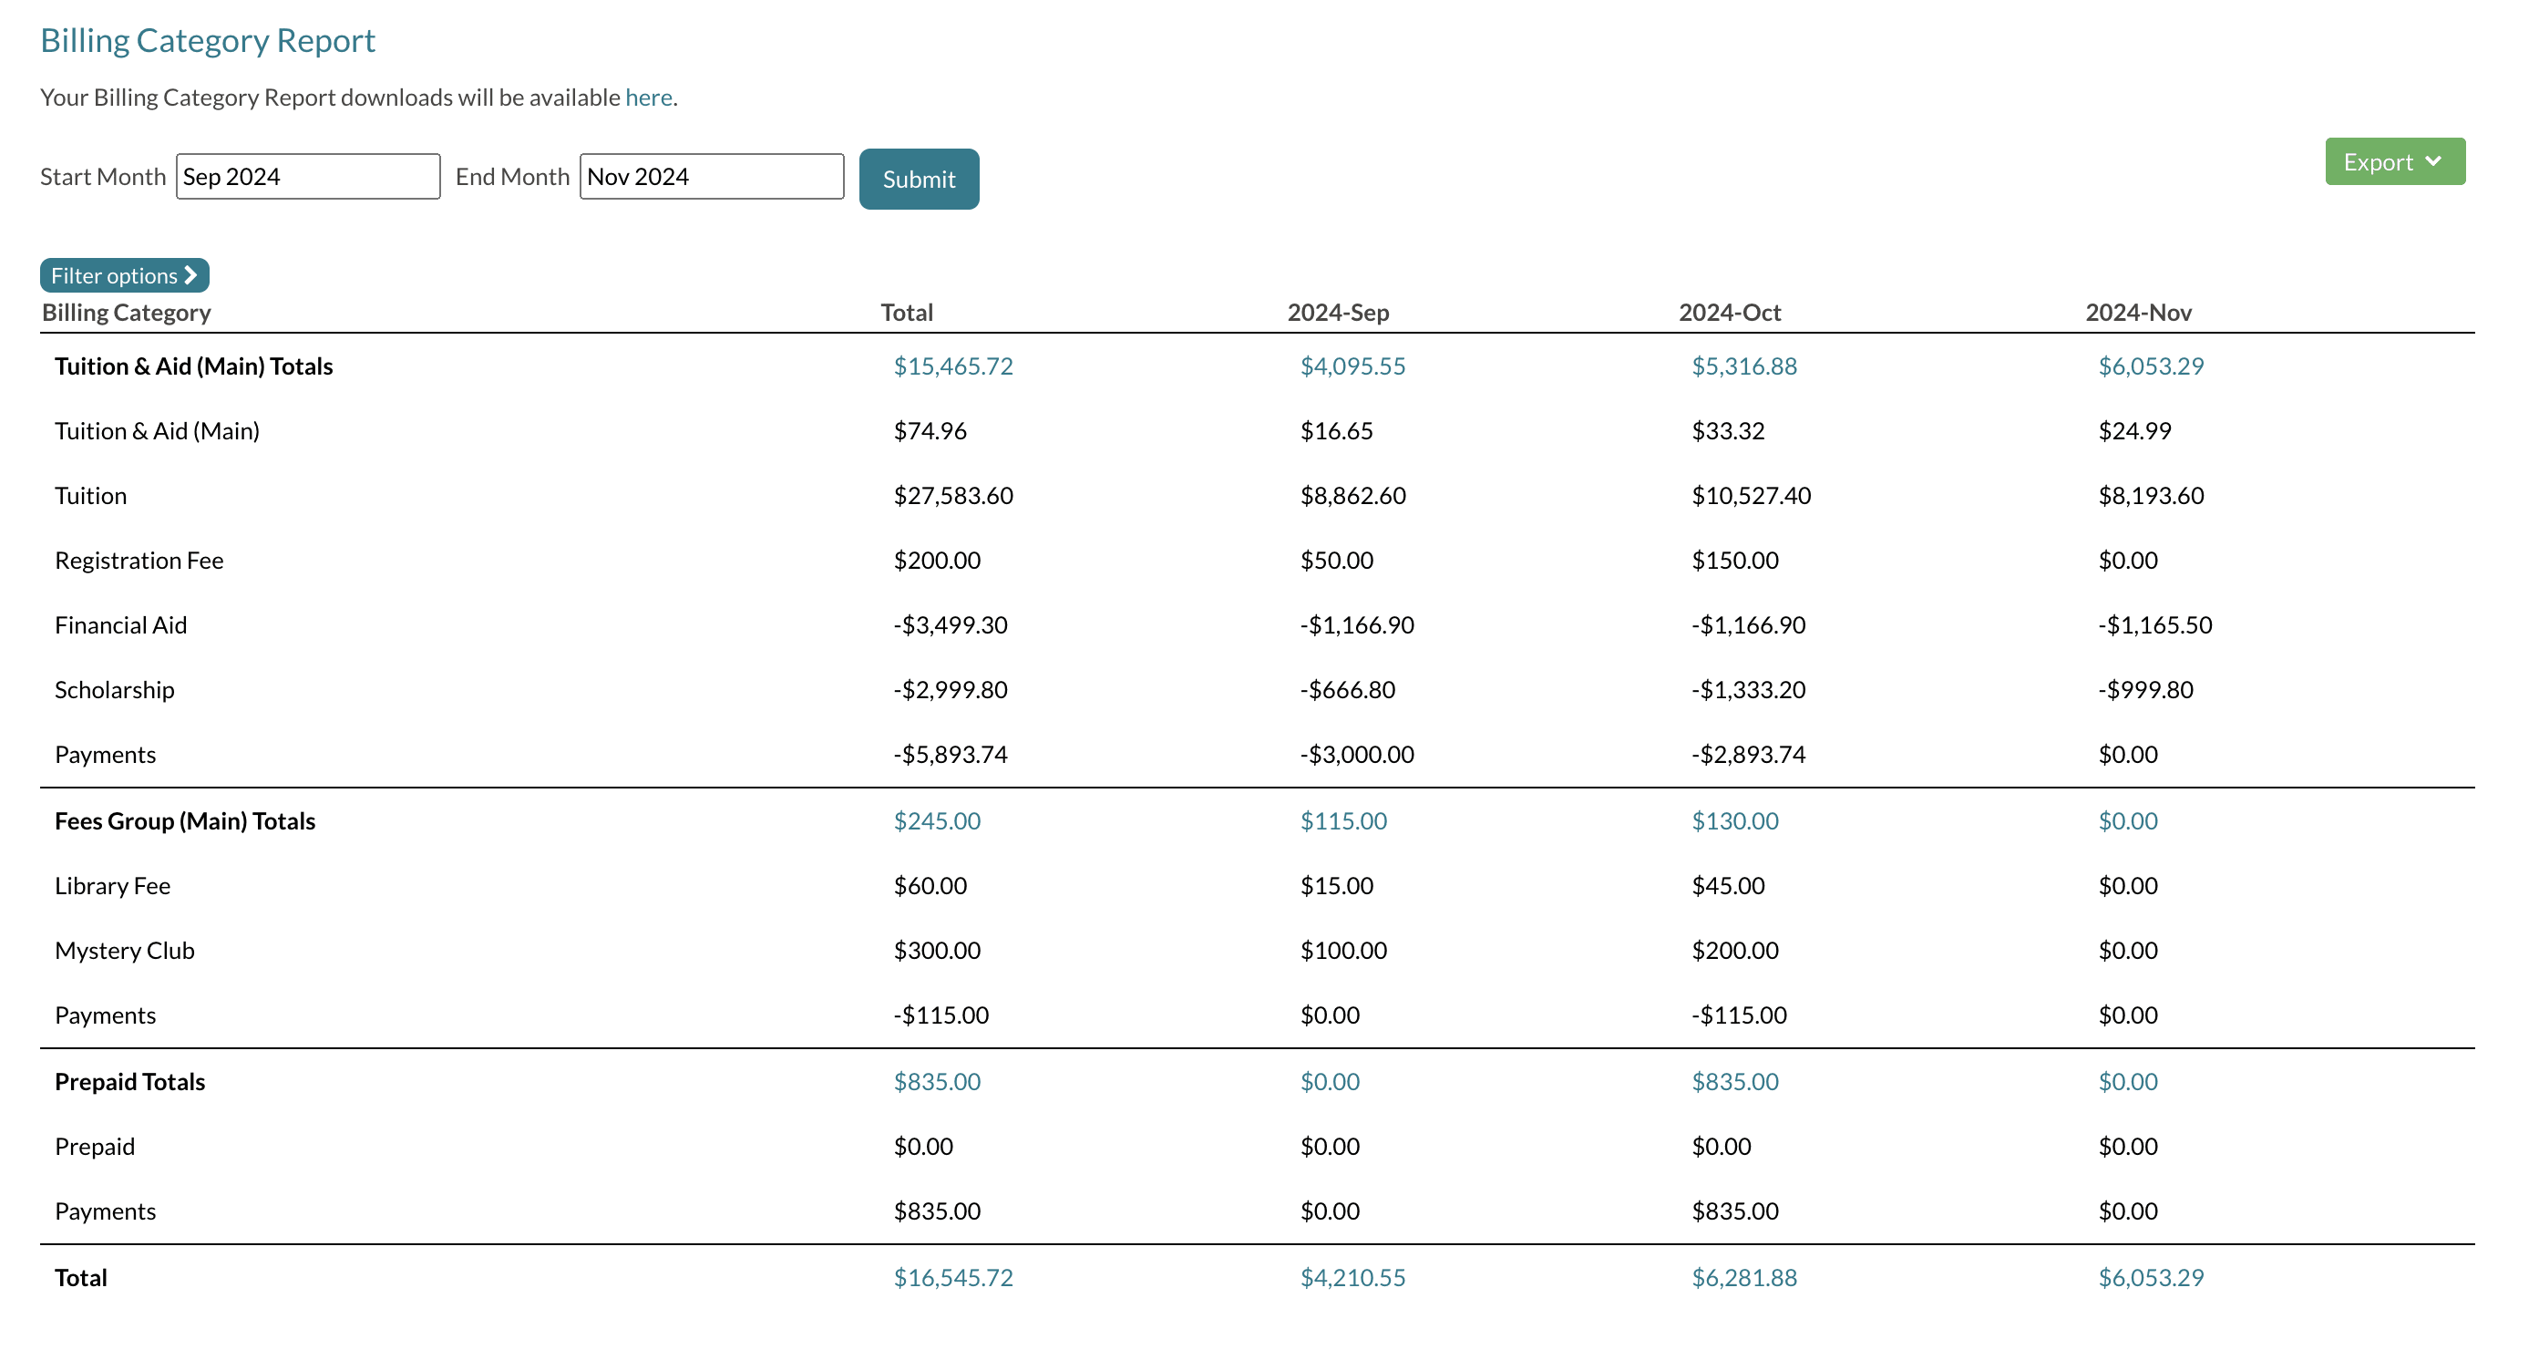
Task: Click Tuition & Aid November total $6,053.29
Action: click(x=2150, y=366)
